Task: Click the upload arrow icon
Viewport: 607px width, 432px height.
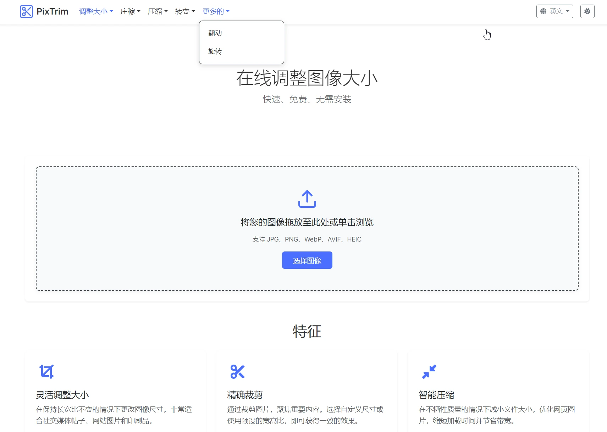Action: point(307,199)
